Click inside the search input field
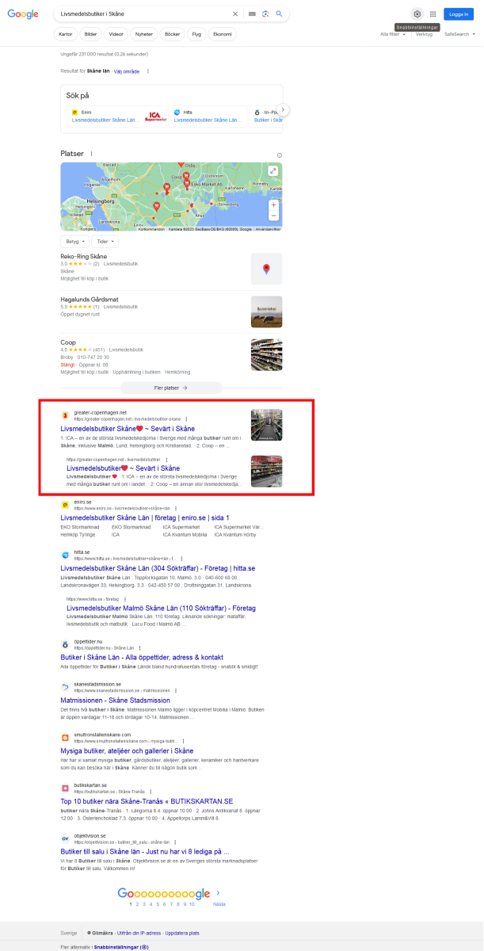Screen dimensions: 484x951 click(x=143, y=13)
